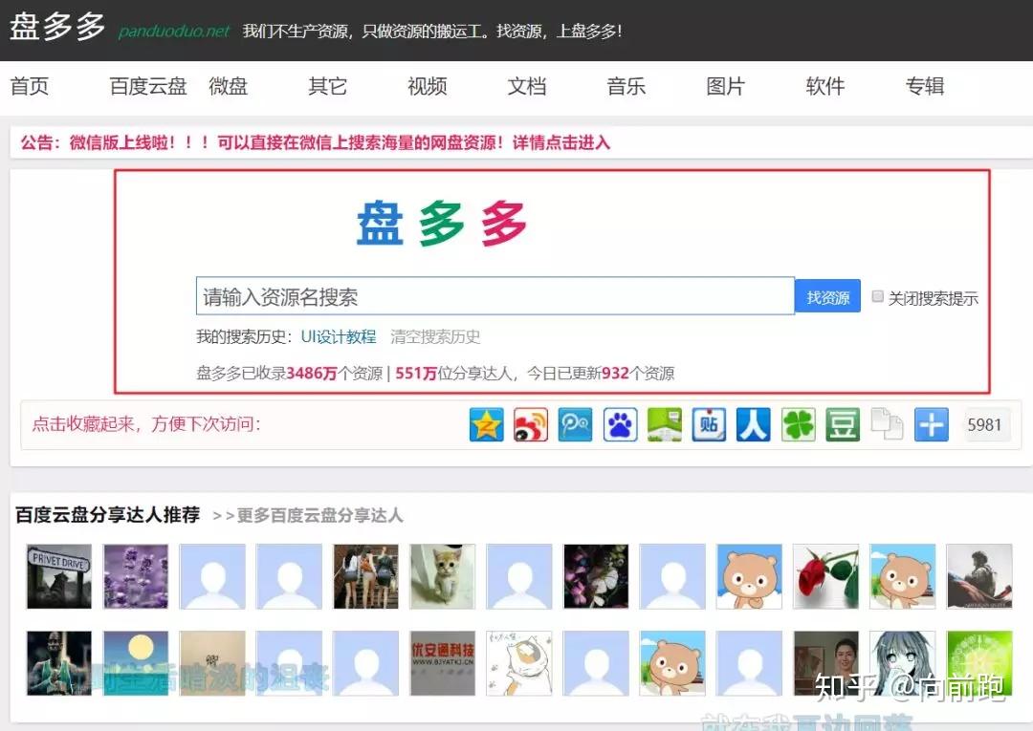The height and width of the screenshot is (731, 1033).
Task: Click the 5981 share count badge
Action: point(984,425)
